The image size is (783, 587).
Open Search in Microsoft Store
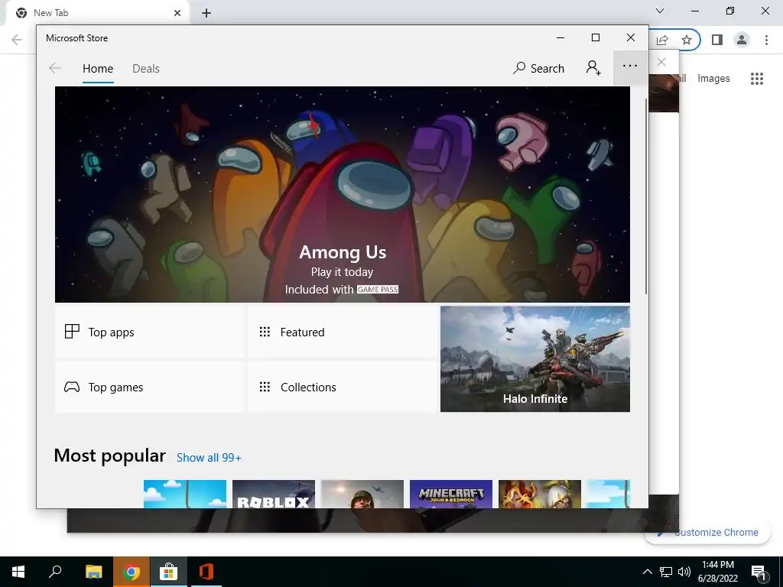539,68
